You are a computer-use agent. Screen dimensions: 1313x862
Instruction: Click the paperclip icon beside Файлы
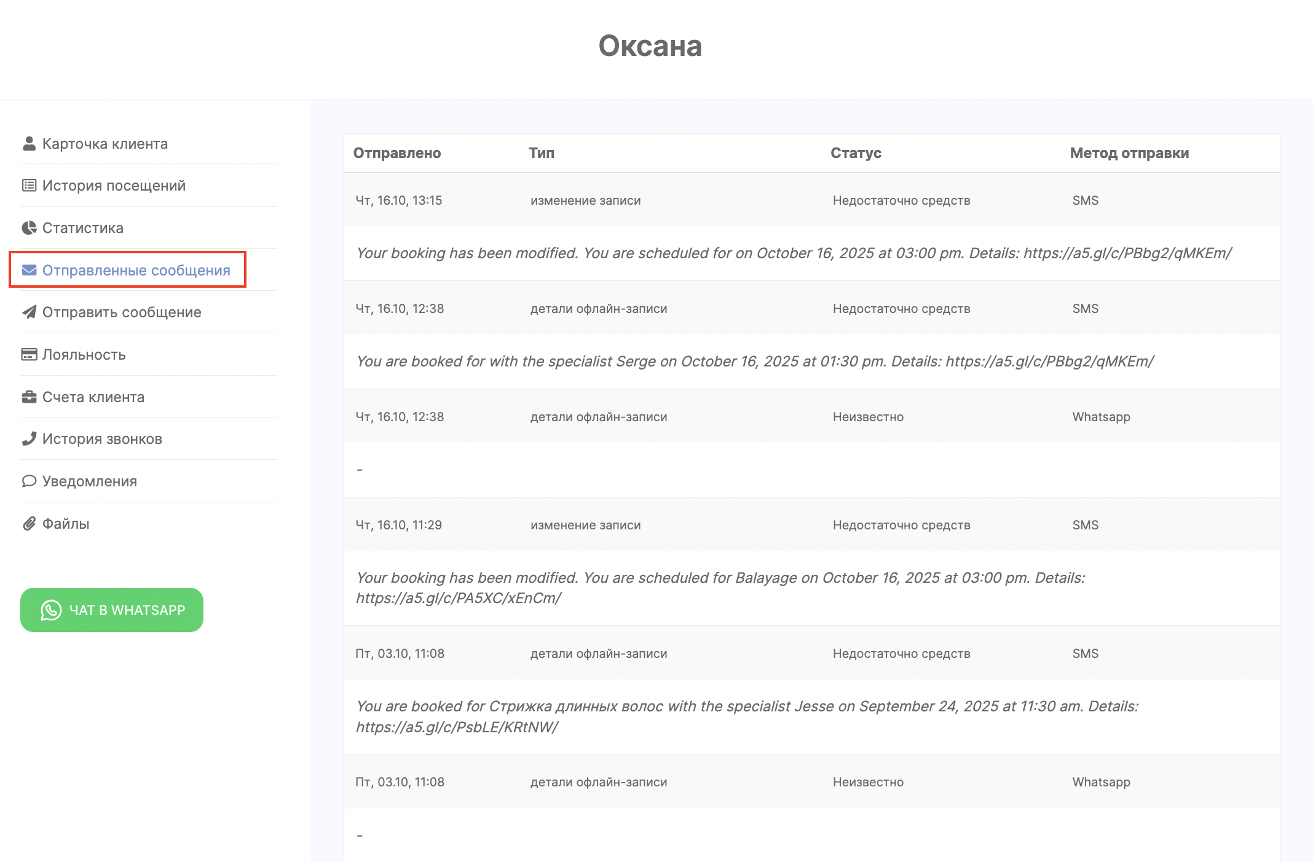[29, 524]
